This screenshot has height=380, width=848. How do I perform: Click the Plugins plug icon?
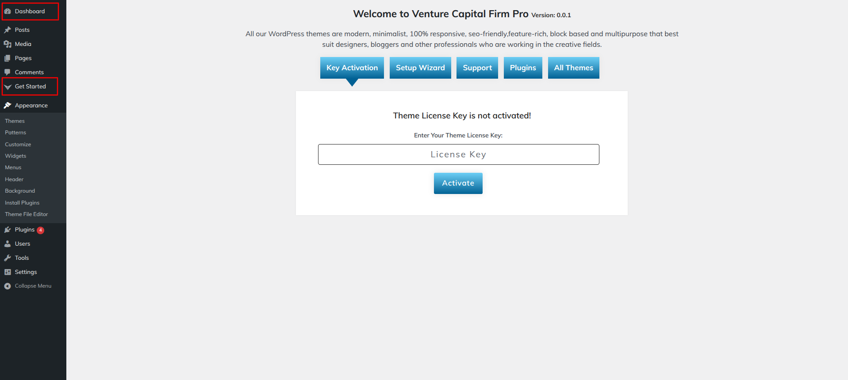[8, 230]
